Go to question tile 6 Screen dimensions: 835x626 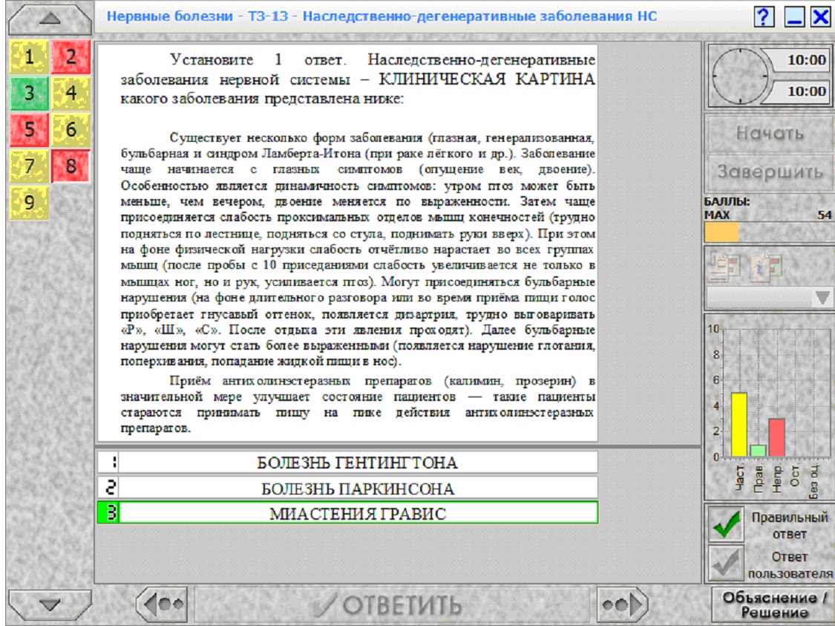click(x=71, y=129)
